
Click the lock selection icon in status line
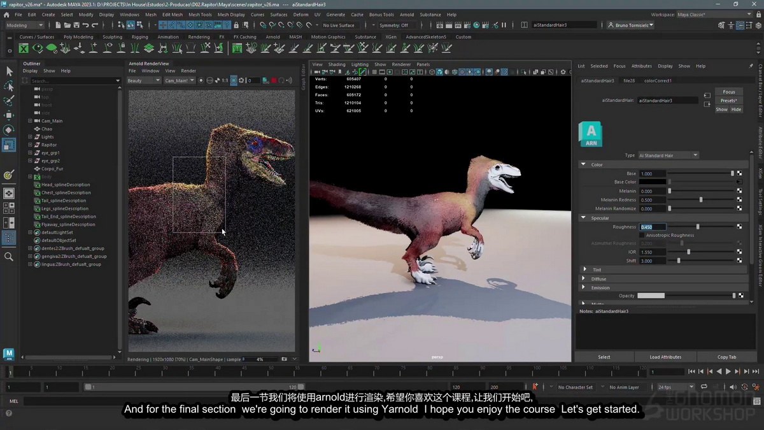pyautogui.click(x=236, y=25)
